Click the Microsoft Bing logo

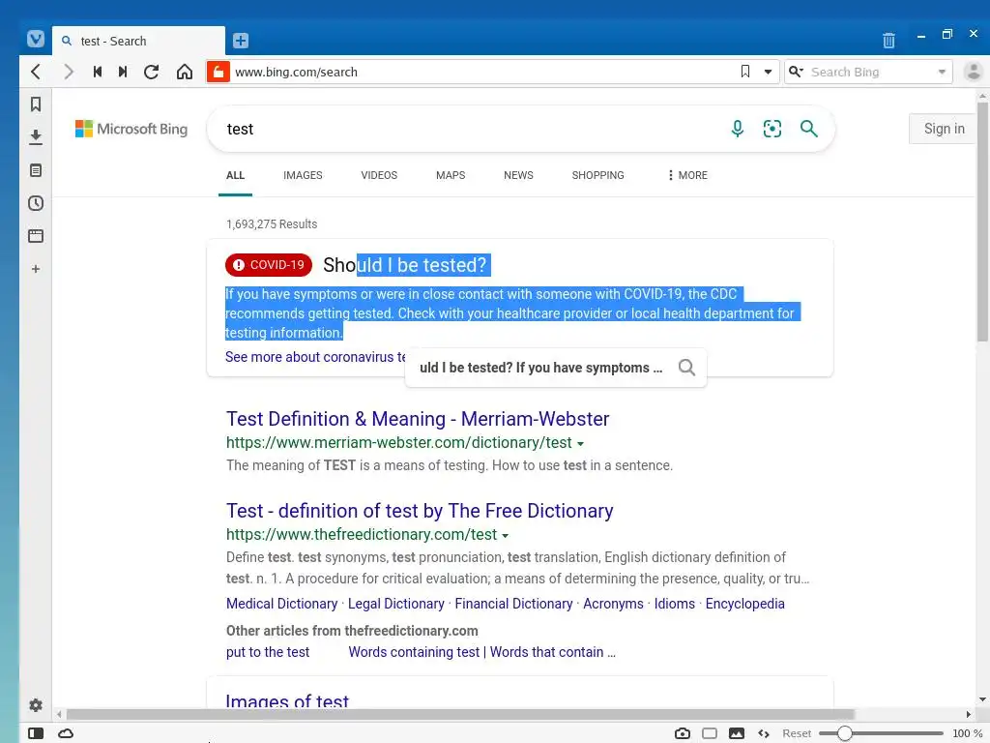point(131,129)
